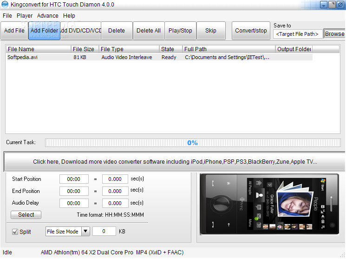Image resolution: width=346 pixels, height=259 pixels.
Task: Click the Delete All button
Action: click(x=149, y=31)
